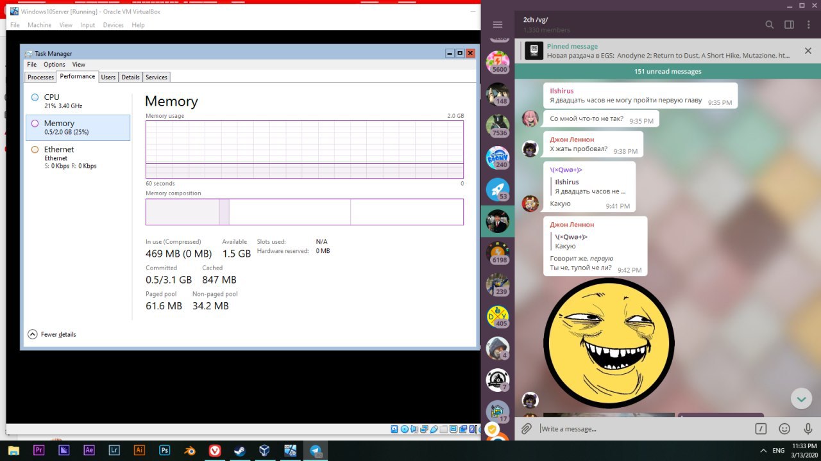This screenshot has width=821, height=461.
Task: Open File Explorer from taskbar
Action: [13, 450]
